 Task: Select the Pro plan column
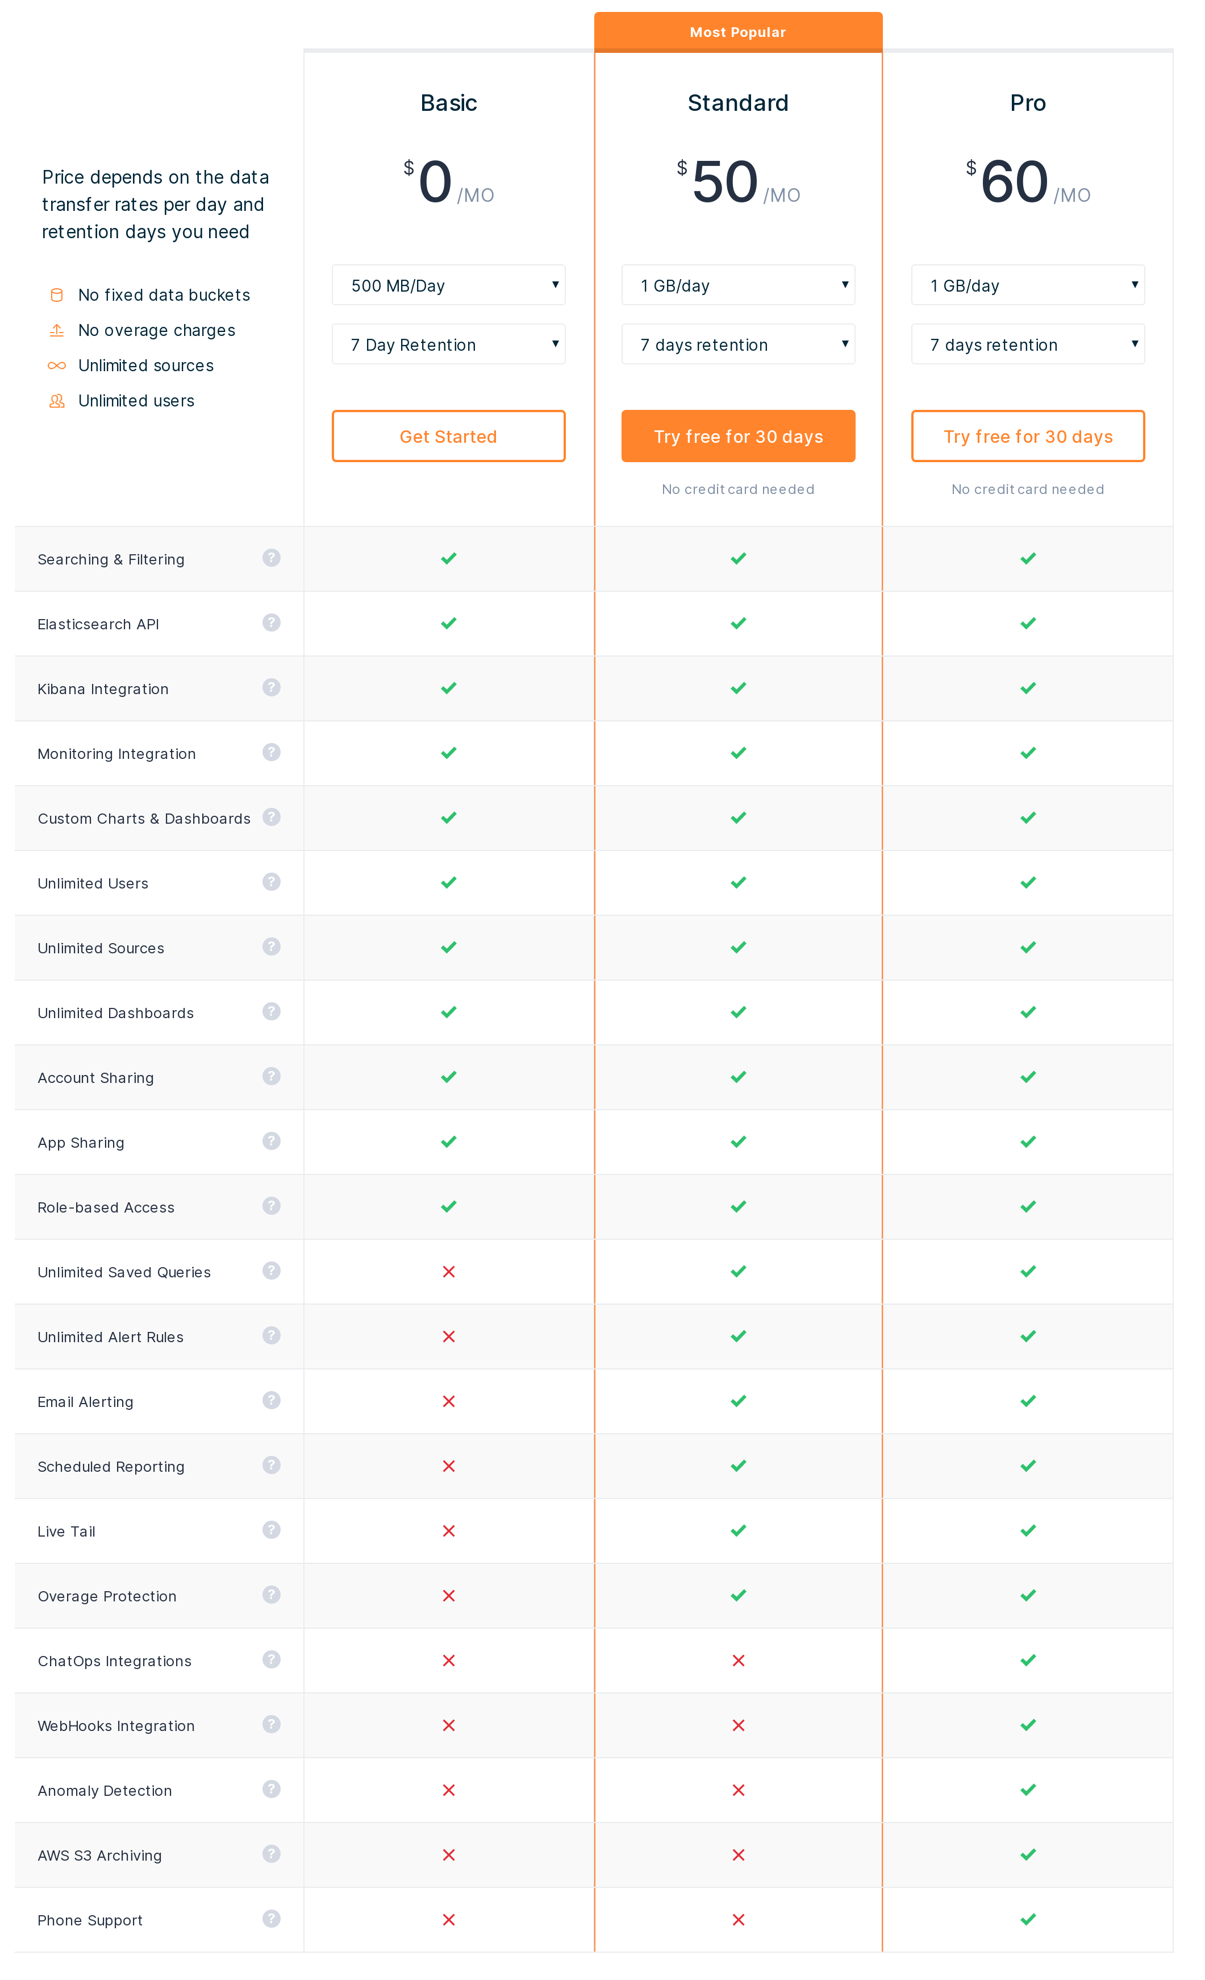coord(1028,96)
